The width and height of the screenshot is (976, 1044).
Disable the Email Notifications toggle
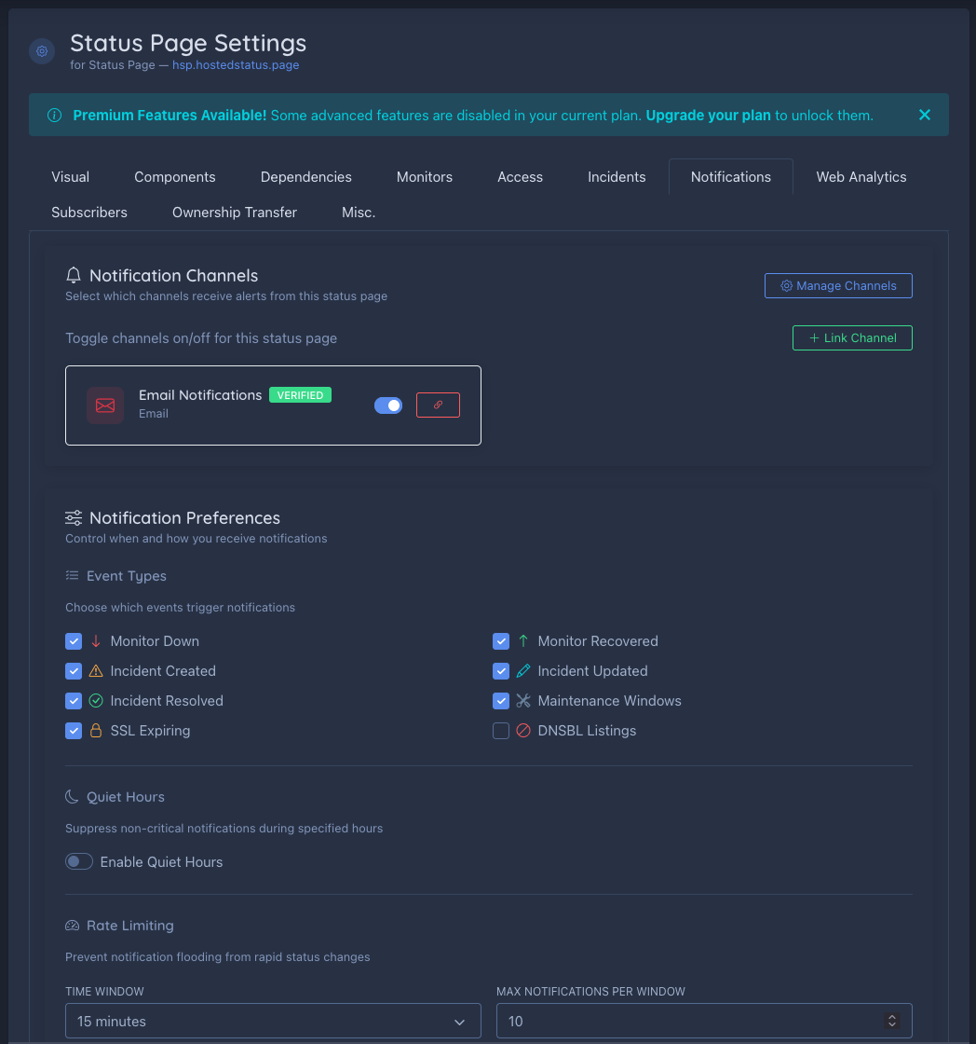tap(388, 405)
